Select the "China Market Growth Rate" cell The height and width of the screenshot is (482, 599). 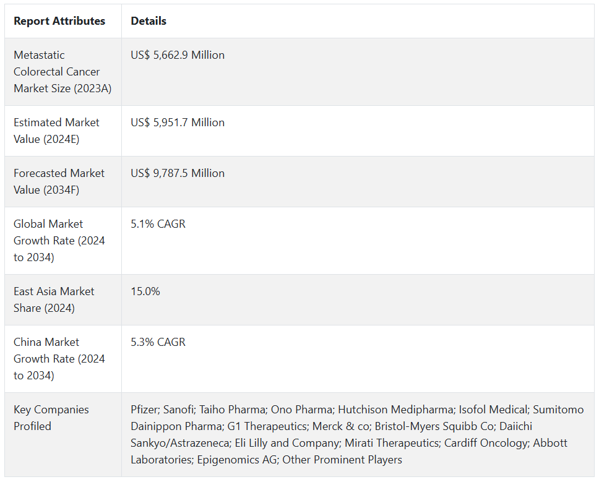tap(59, 359)
